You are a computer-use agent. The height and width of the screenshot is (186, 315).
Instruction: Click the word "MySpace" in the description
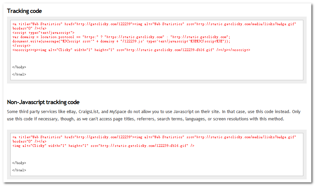[118, 112]
